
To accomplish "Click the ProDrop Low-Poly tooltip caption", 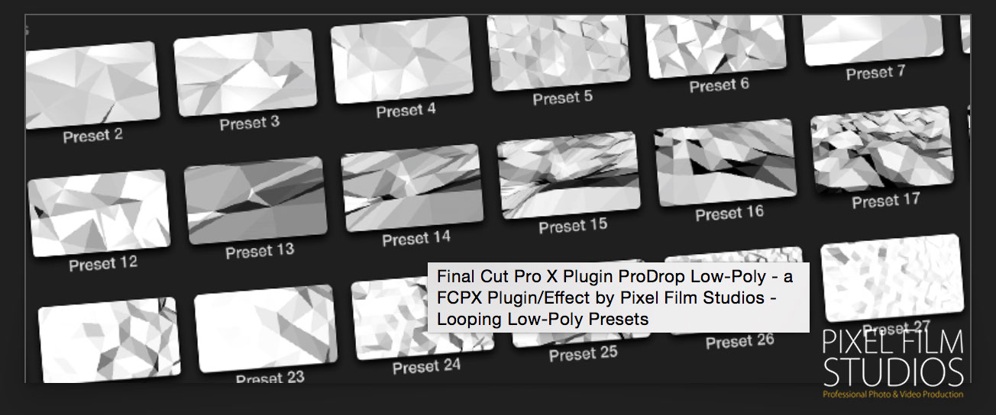I will coord(618,298).
